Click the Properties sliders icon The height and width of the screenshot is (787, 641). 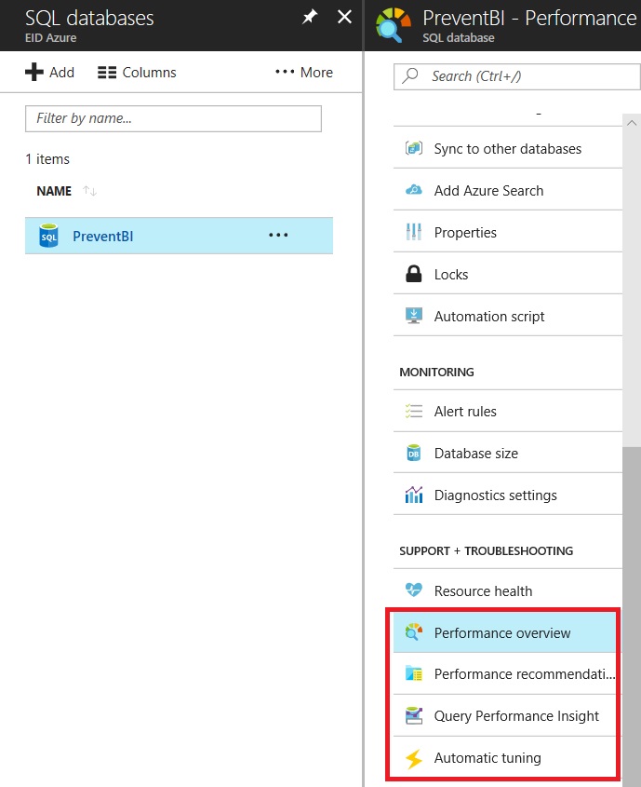click(413, 232)
